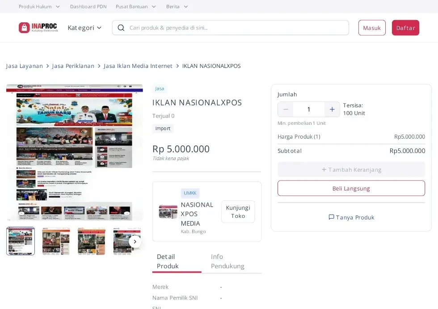Click the Subtotal Rp5.000.000 value
This screenshot has height=309, width=438.
[407, 151]
